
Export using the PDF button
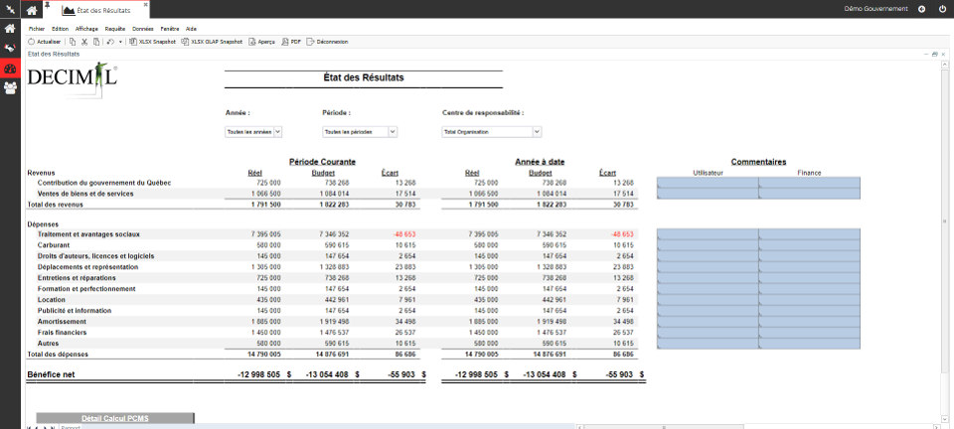(291, 42)
